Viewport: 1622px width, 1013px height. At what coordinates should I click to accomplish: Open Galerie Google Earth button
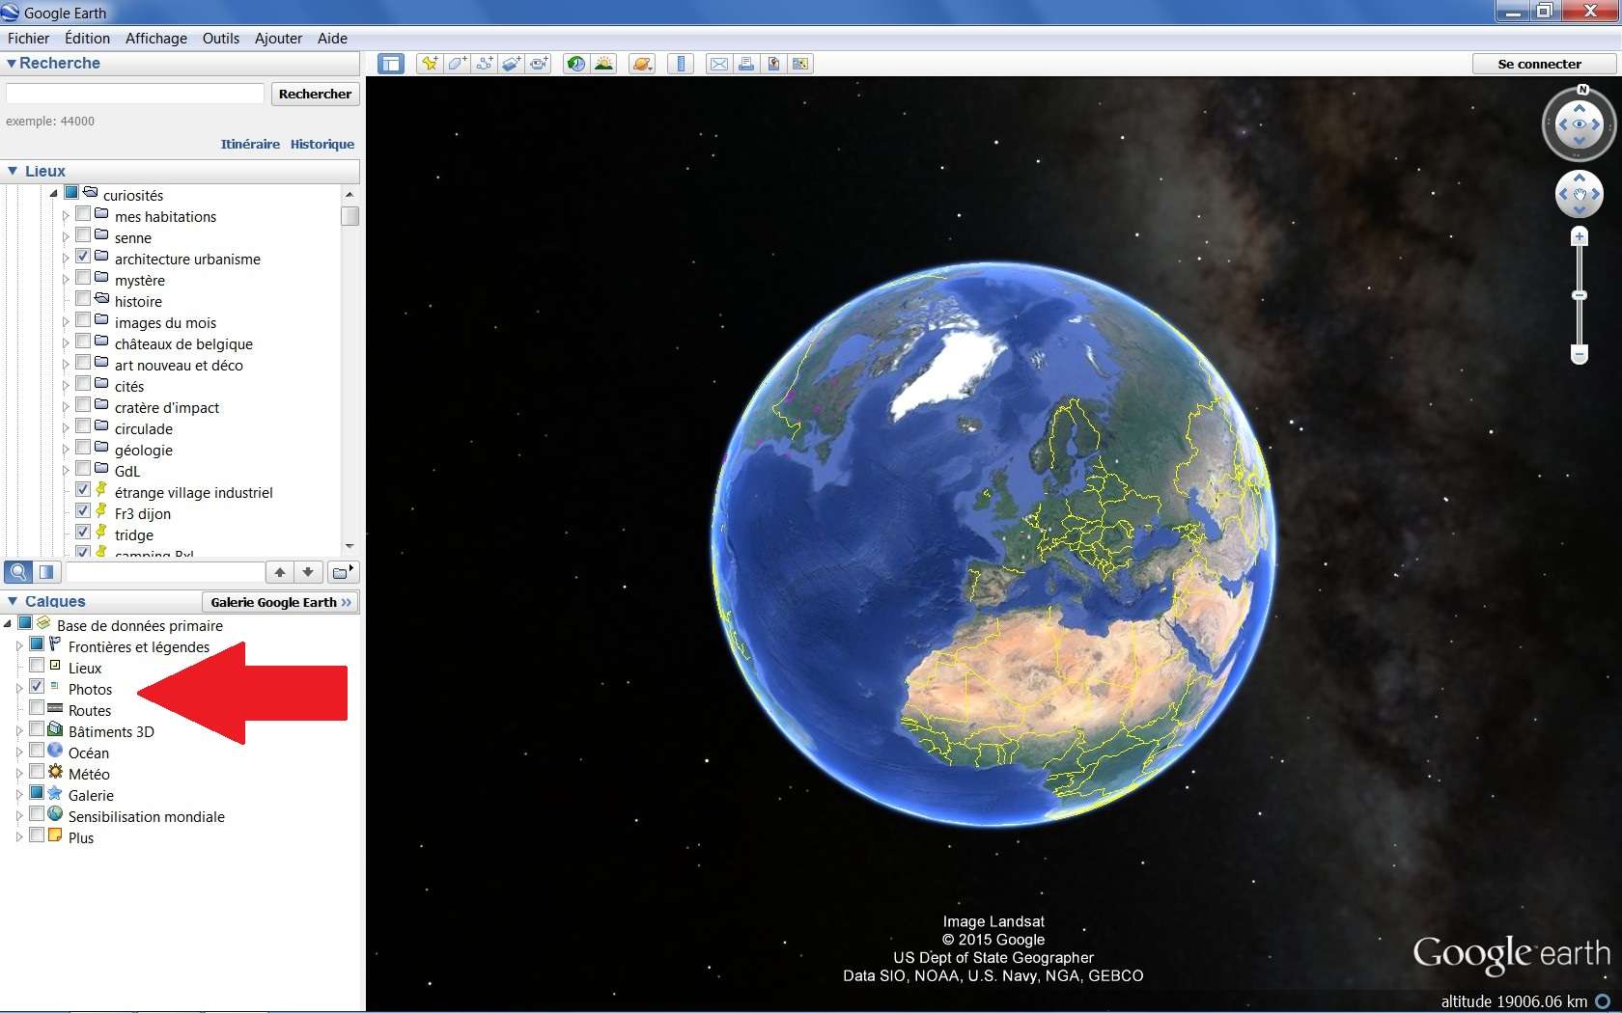coord(281,602)
